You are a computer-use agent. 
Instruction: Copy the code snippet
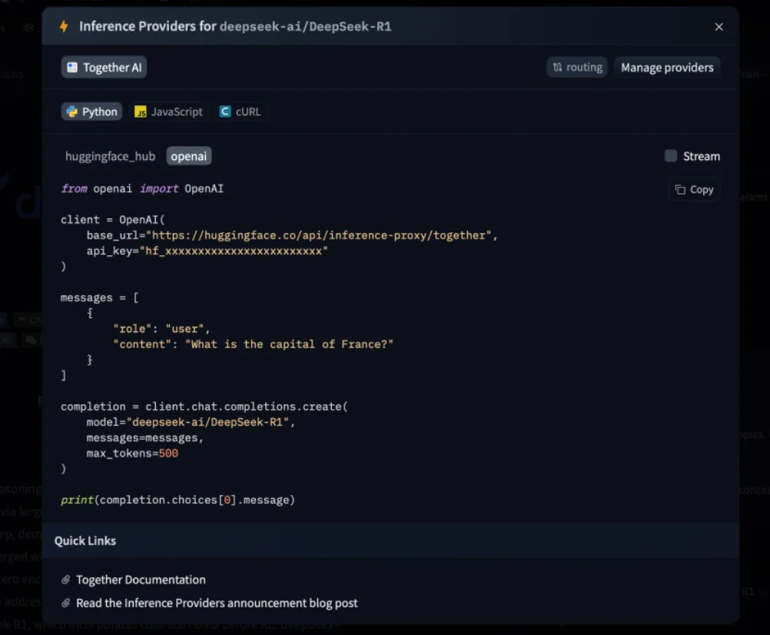[695, 190]
